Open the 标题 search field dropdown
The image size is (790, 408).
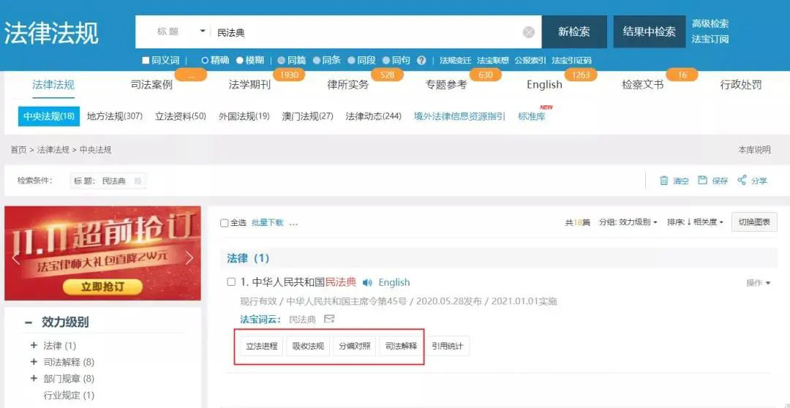203,31
